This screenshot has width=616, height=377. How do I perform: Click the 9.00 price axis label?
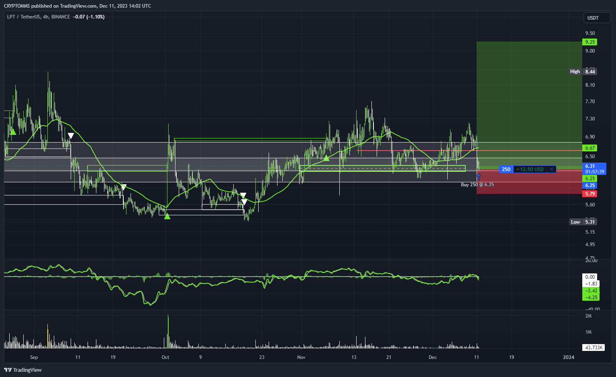590,51
